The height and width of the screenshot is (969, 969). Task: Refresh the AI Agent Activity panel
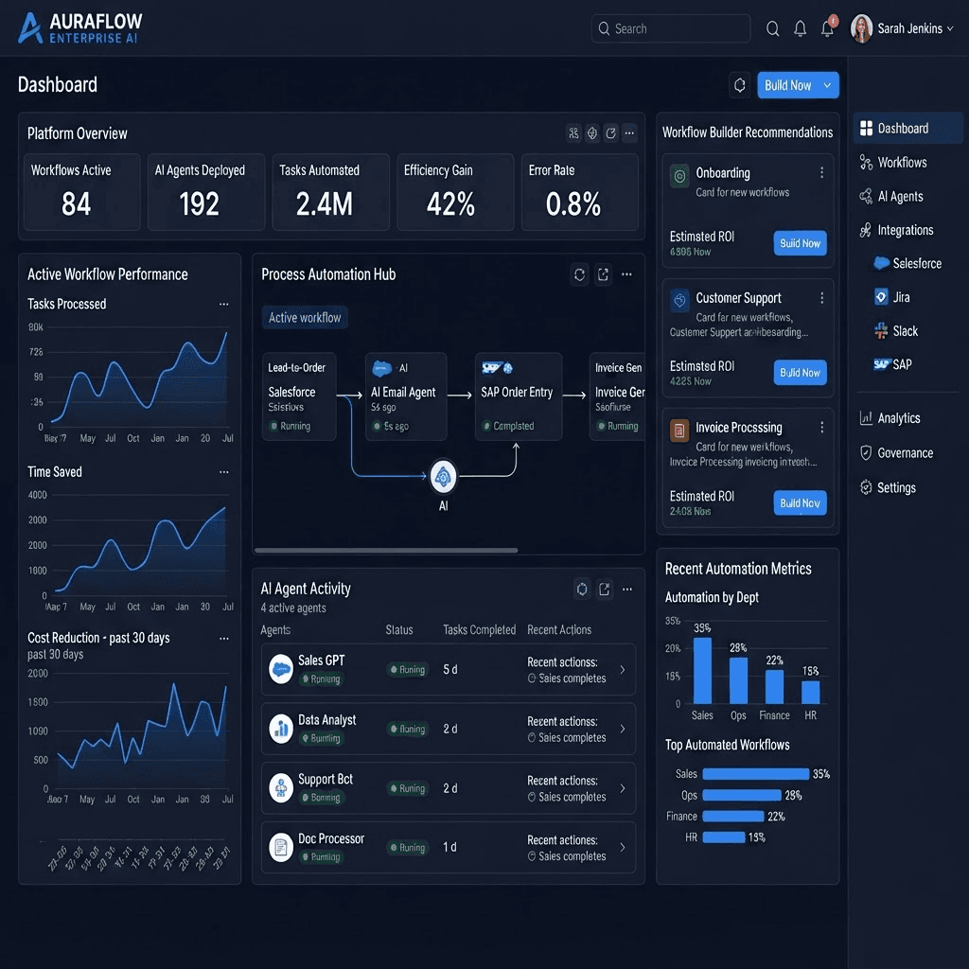pyautogui.click(x=582, y=589)
